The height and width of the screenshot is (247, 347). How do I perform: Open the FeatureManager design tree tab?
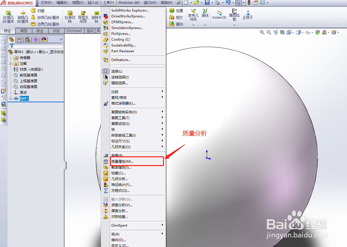(x=11, y=40)
